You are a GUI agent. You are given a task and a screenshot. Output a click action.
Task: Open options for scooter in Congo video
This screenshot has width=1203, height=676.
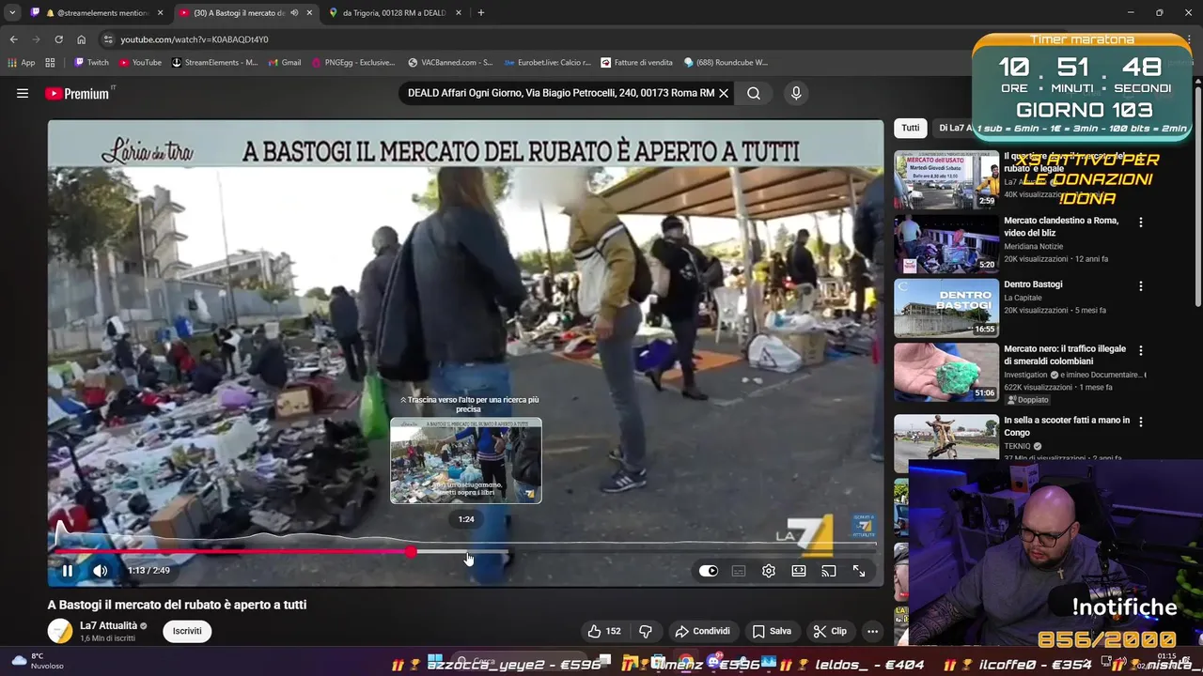1141,422
